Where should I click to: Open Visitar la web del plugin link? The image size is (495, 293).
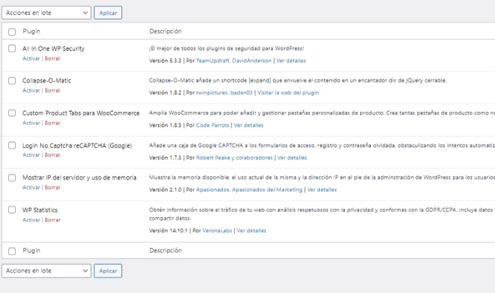tap(288, 93)
